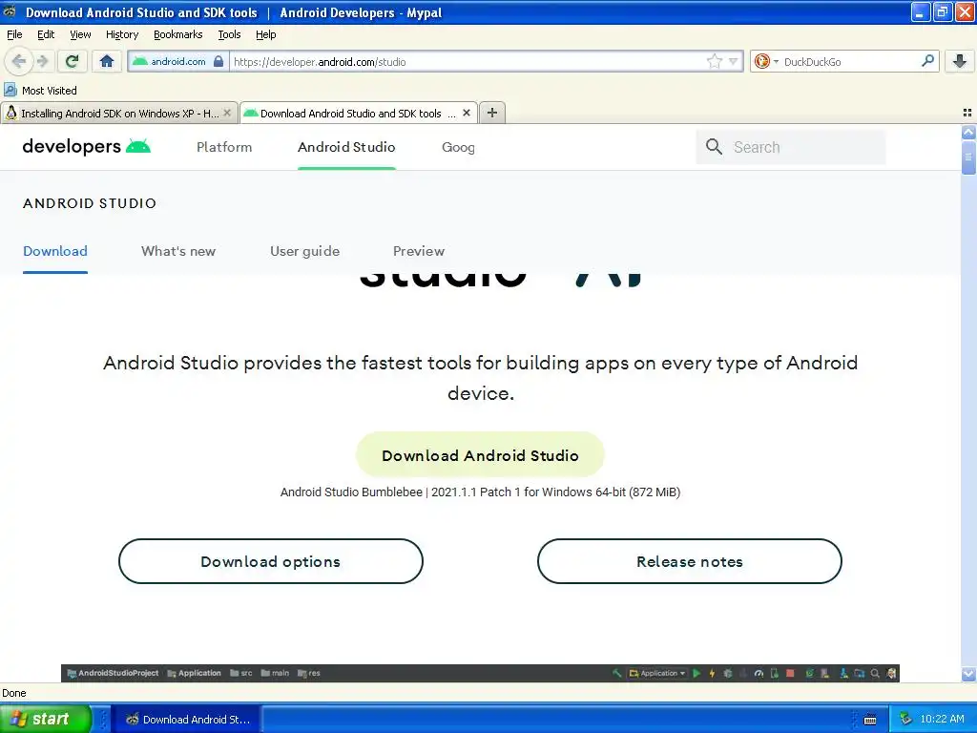Click the page scrollbar up arrow
The width and height of the screenshot is (977, 733).
click(968, 132)
